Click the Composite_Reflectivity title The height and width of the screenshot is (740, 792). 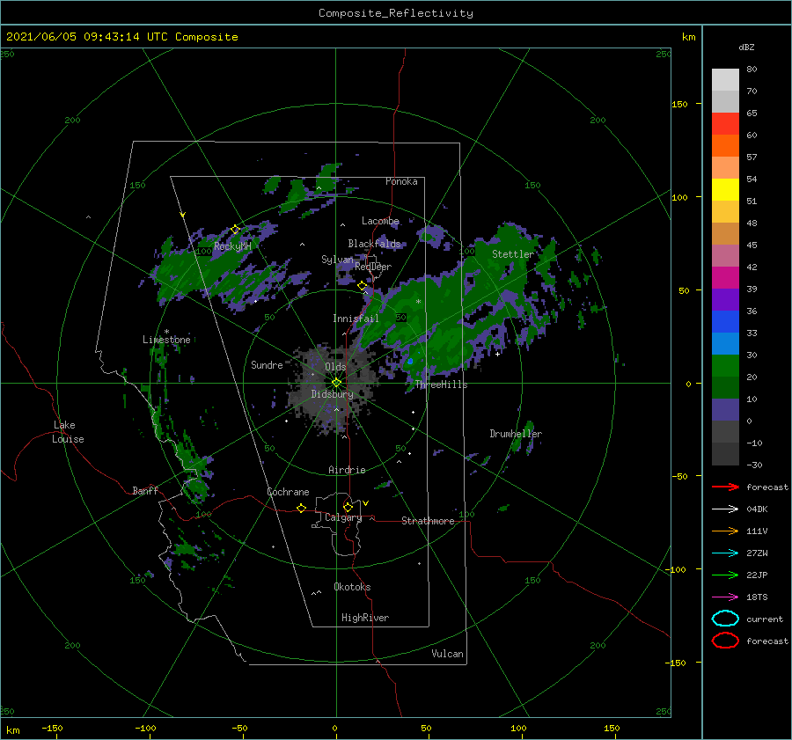point(396,13)
